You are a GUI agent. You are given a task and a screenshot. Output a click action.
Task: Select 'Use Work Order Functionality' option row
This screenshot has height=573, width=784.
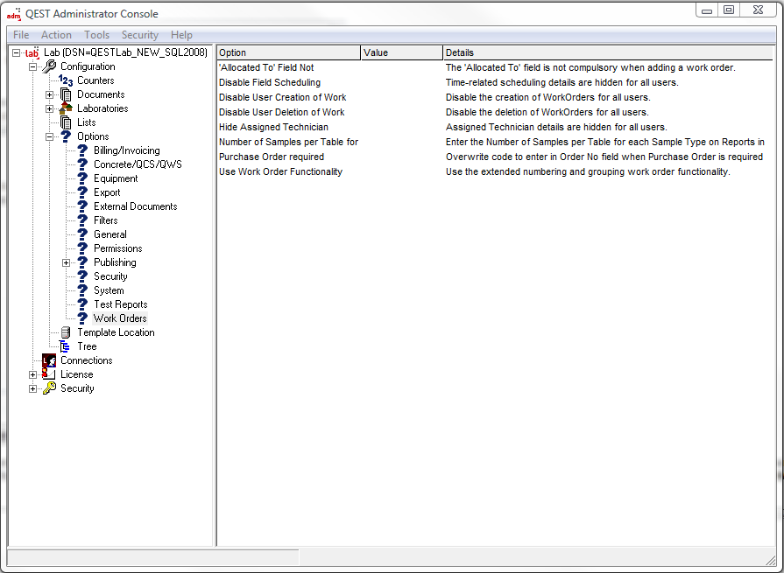point(280,171)
